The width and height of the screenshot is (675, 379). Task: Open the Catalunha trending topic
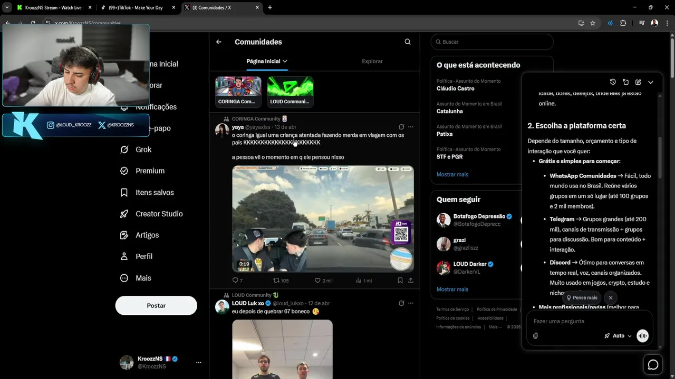pyautogui.click(x=450, y=111)
